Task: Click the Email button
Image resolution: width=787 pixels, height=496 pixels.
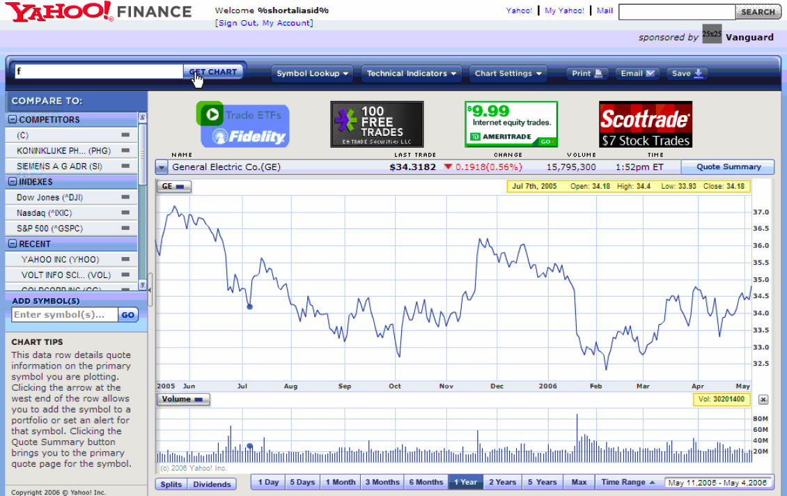Action: coord(637,73)
